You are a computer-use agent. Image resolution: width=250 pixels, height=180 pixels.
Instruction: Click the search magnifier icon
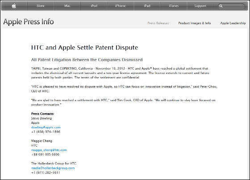[x=221, y=6]
